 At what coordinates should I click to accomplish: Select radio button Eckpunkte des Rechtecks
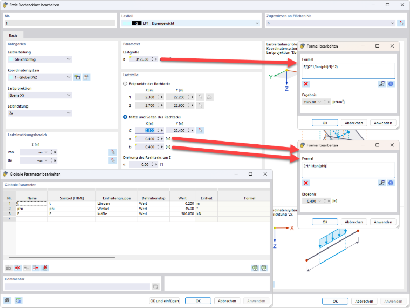pos(125,84)
